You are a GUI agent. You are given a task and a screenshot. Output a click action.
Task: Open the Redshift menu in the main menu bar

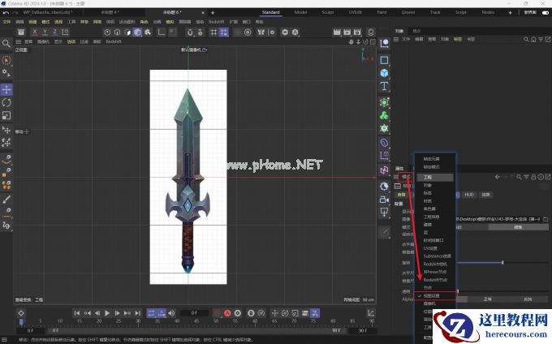coord(216,22)
